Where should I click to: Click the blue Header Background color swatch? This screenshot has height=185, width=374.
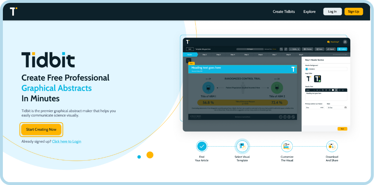tap(307, 69)
